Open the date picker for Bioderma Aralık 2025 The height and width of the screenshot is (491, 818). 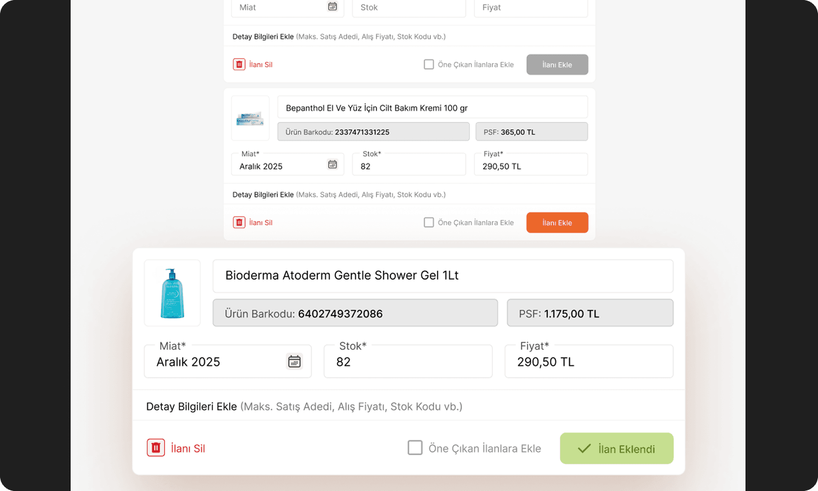tap(295, 361)
